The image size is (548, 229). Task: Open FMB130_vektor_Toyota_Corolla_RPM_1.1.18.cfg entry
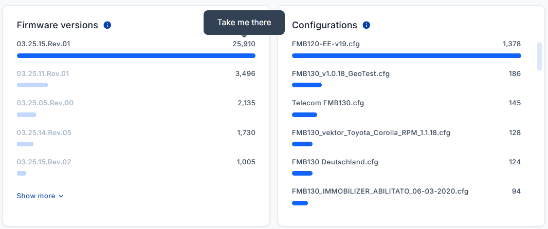click(371, 132)
